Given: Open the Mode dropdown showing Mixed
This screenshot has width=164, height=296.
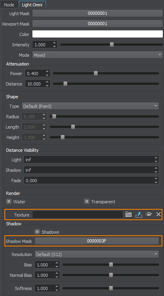Looking at the screenshot, I should 98,55.
